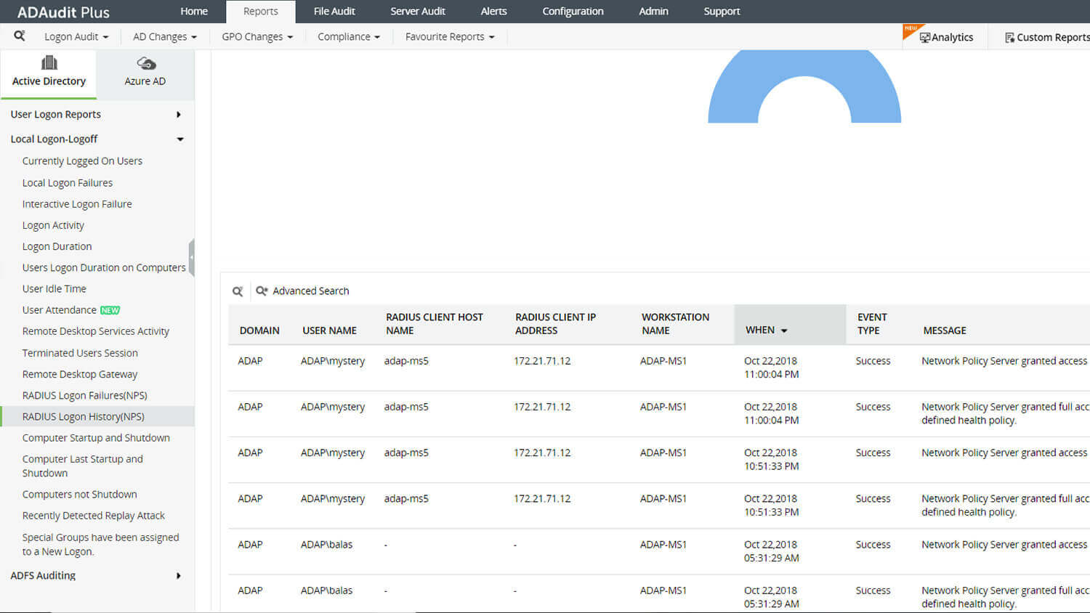Open Terminated Users Session report
Viewport: 1090px width, 613px height.
point(80,353)
